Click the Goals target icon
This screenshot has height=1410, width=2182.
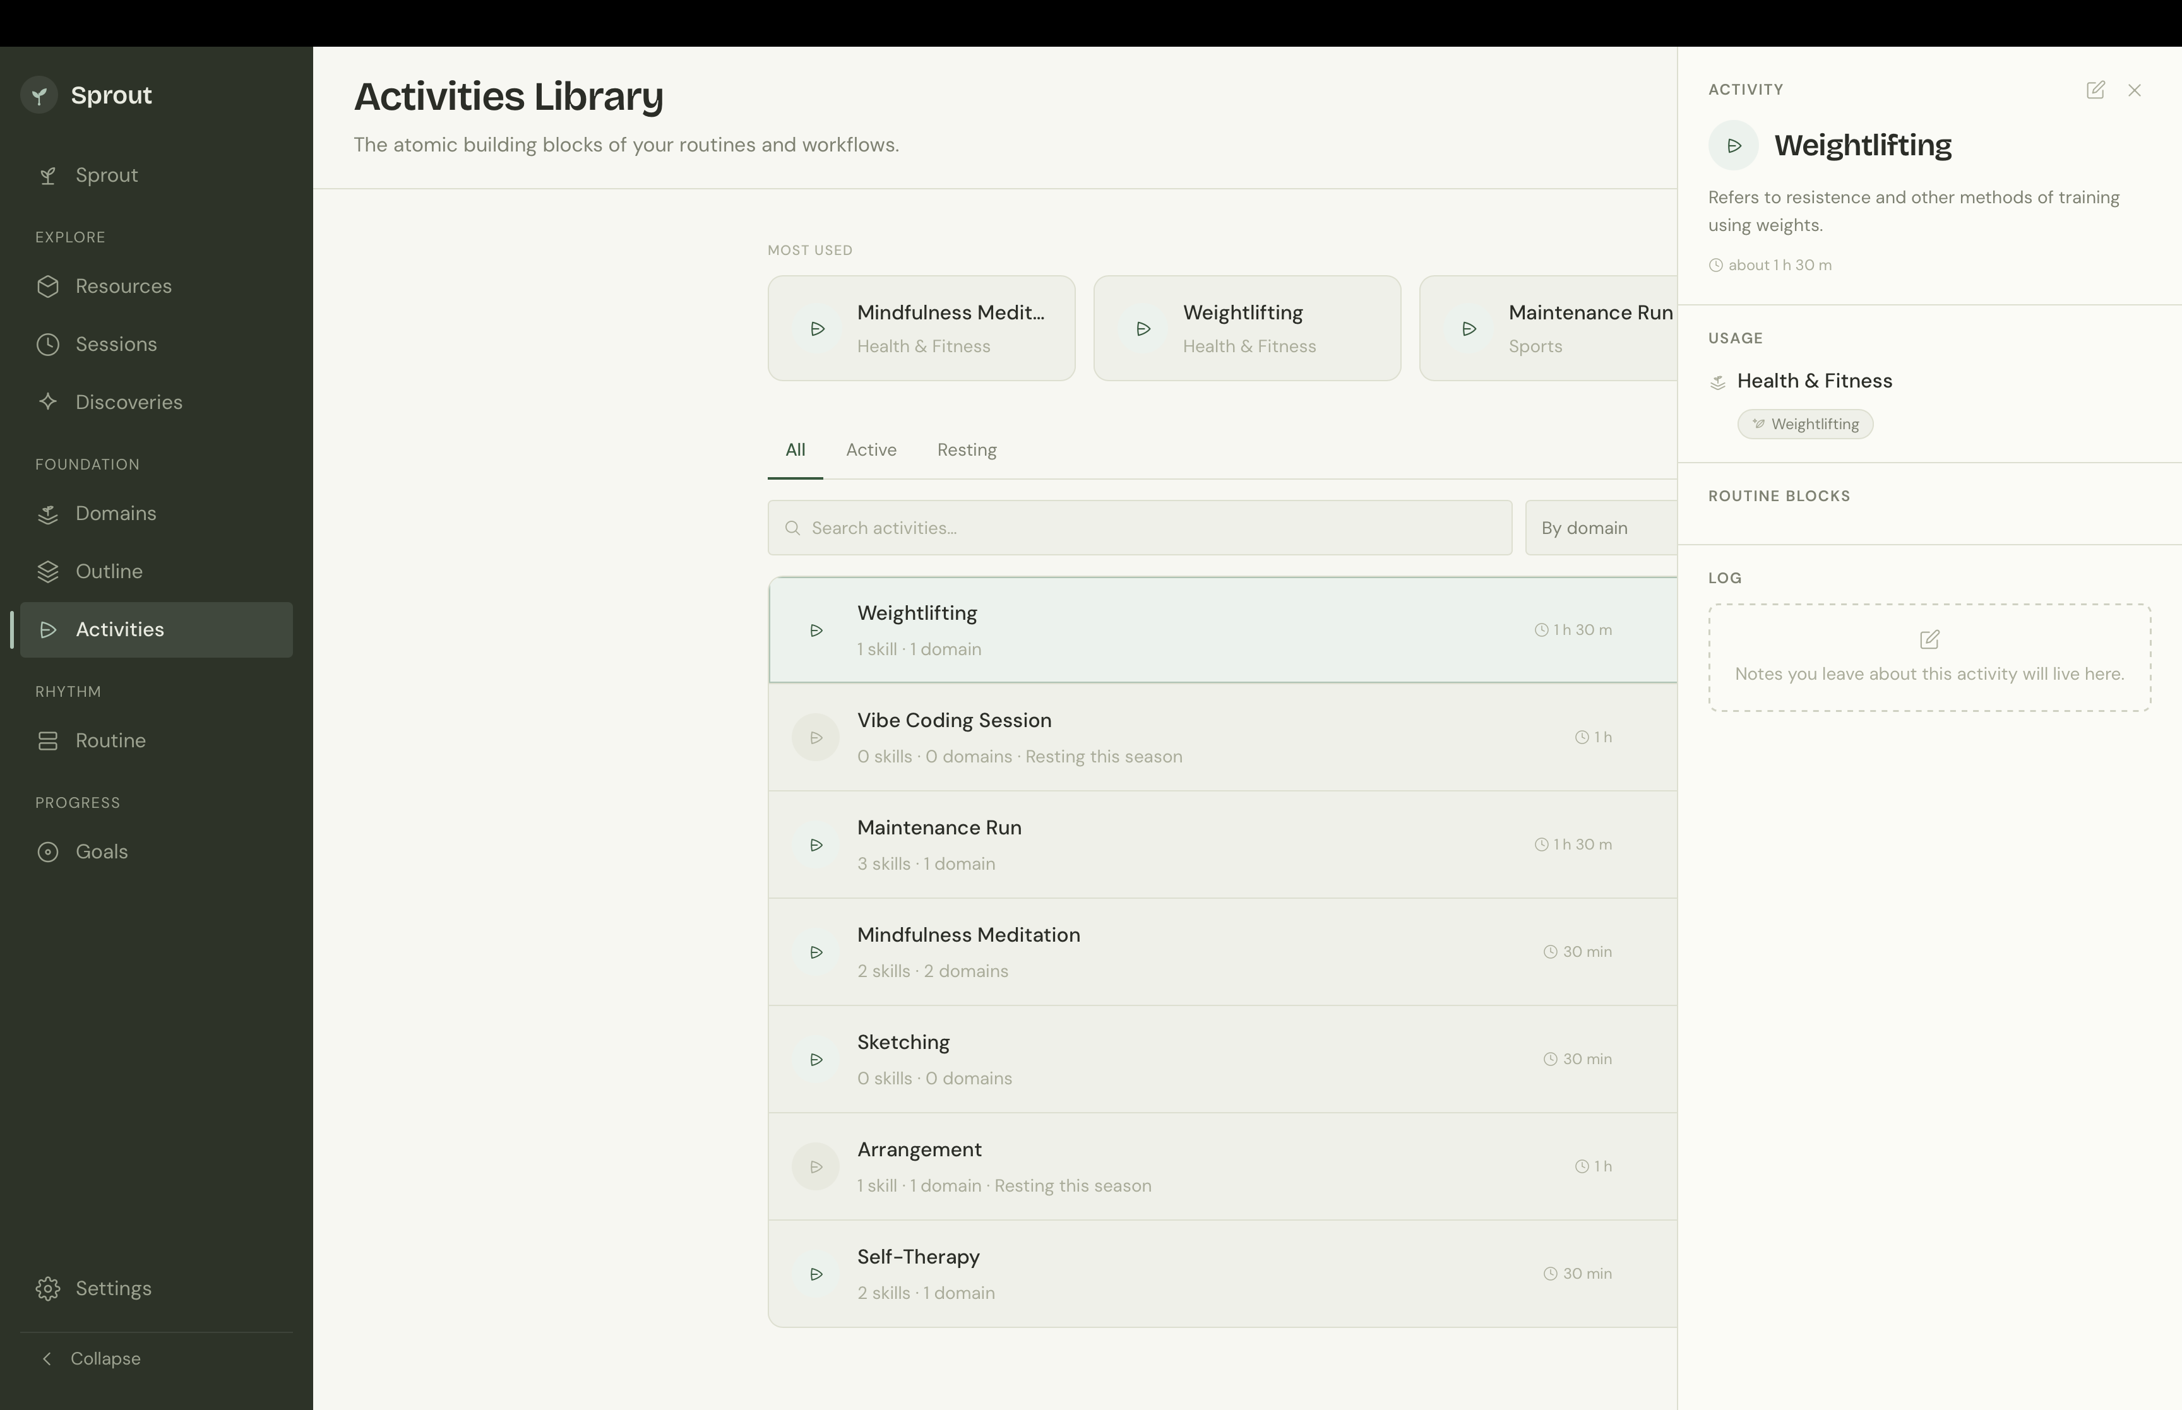click(x=49, y=851)
